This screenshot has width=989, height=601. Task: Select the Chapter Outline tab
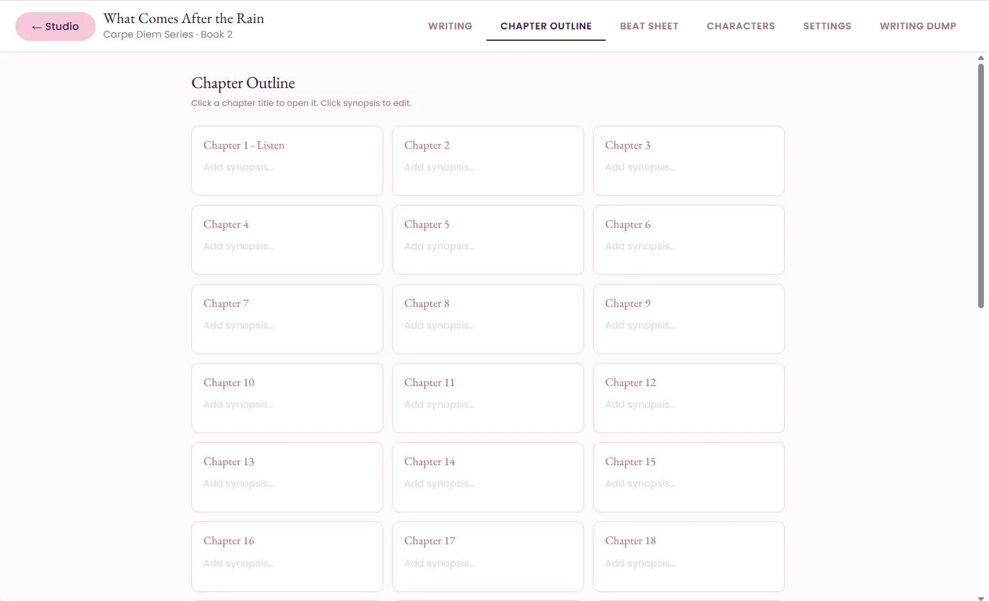click(546, 26)
